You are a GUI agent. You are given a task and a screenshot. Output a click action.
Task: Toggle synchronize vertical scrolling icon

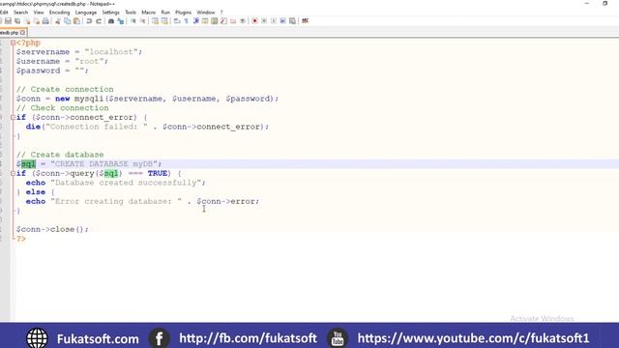155,21
